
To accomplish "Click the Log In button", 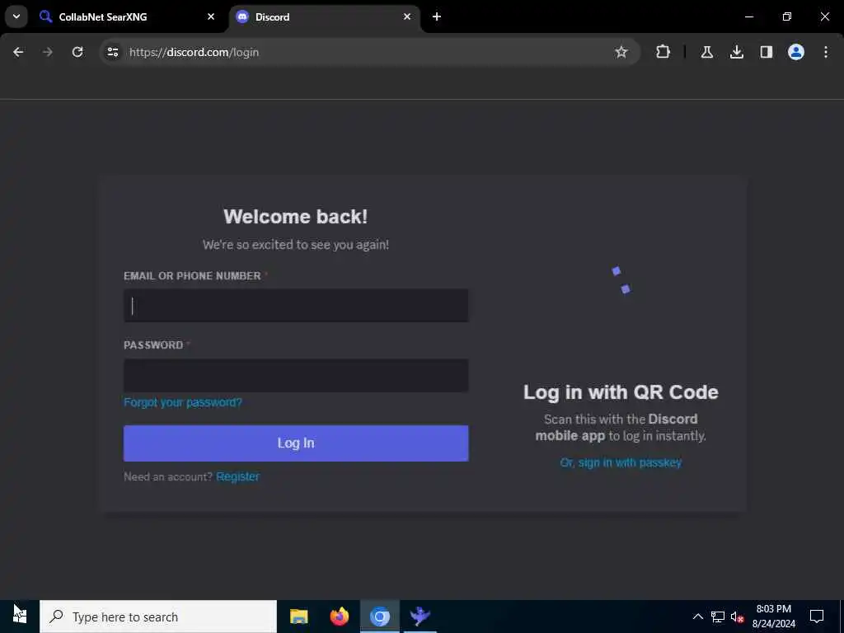I will click(x=296, y=443).
